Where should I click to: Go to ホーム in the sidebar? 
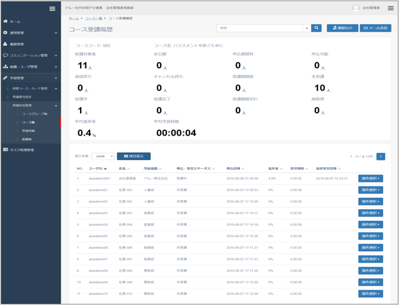[15, 21]
